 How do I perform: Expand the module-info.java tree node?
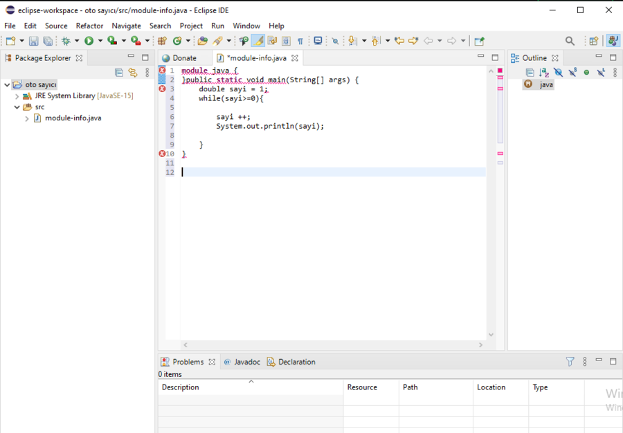(x=26, y=118)
